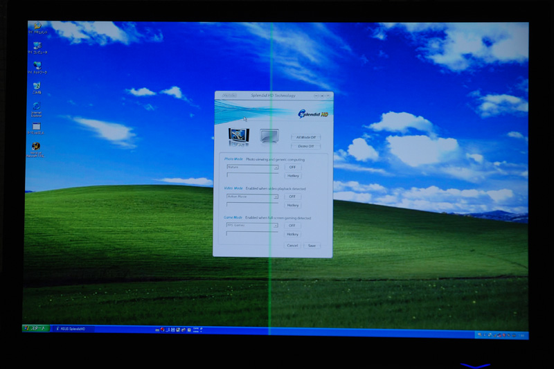Click the Cancel button

(x=292, y=245)
